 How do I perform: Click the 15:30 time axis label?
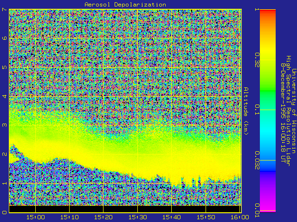point(138,217)
